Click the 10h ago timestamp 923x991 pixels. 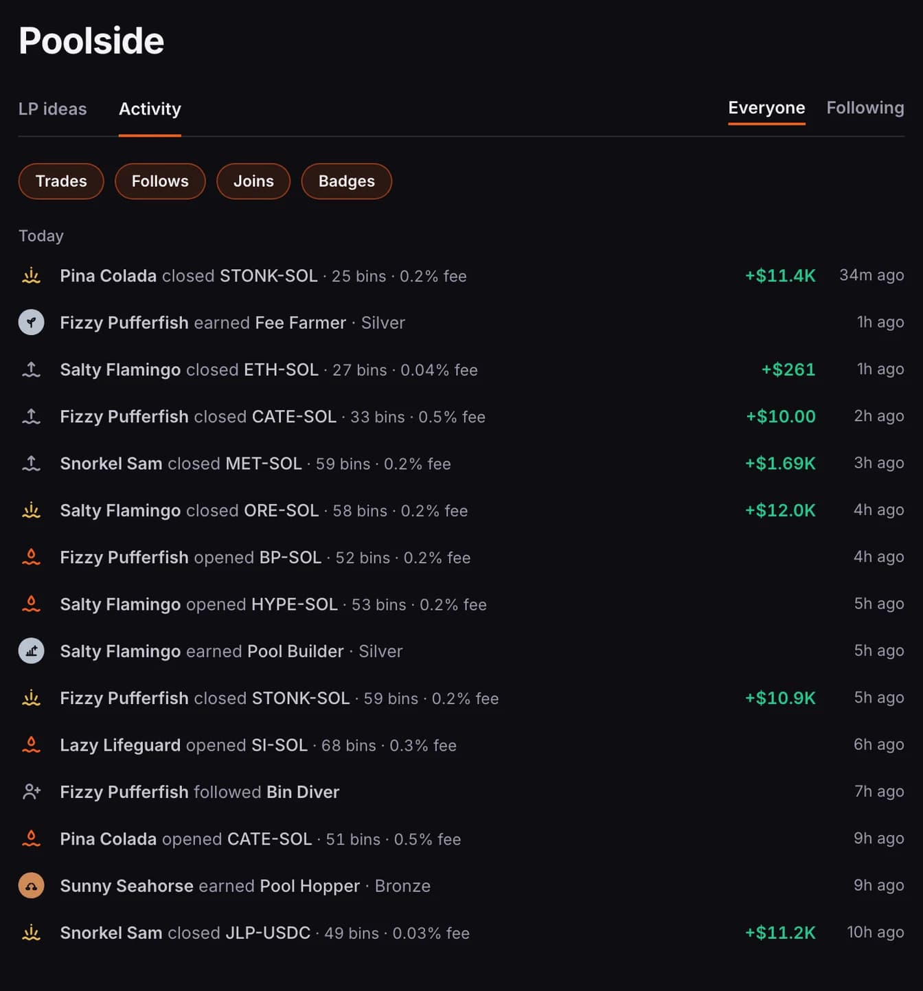(876, 932)
